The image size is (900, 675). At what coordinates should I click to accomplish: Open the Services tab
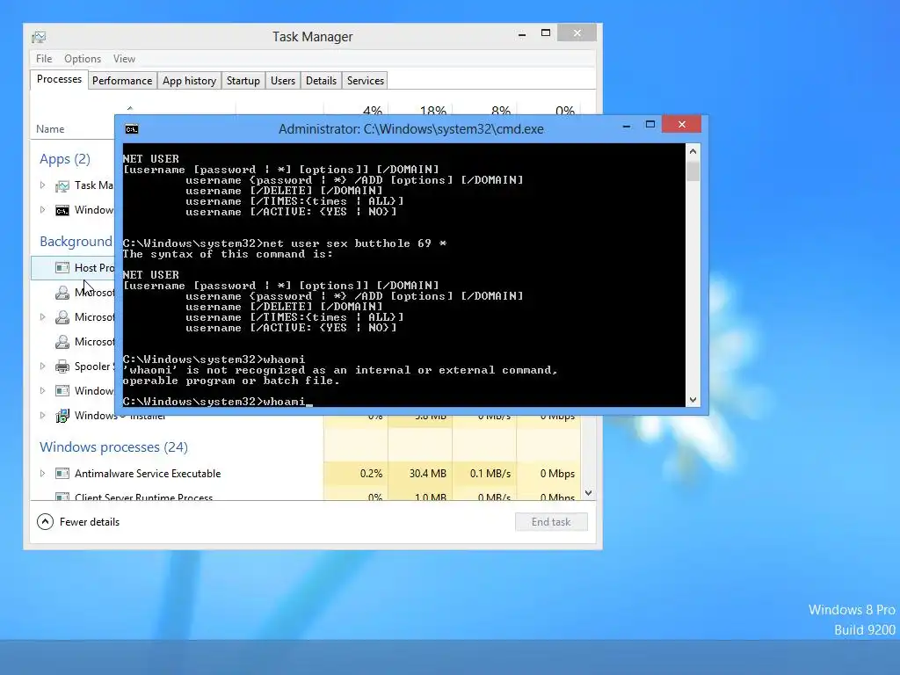365,81
